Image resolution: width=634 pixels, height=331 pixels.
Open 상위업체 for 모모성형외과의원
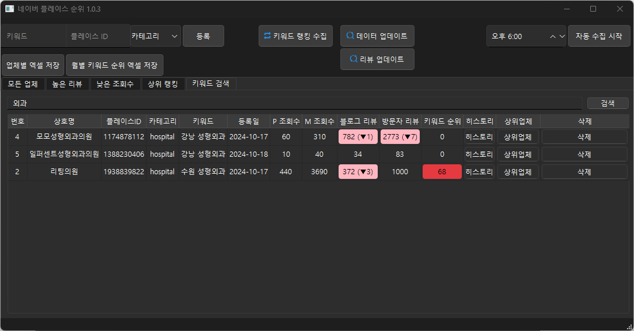(518, 137)
